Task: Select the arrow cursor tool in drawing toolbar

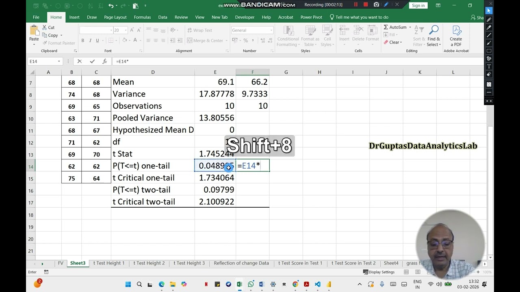Action: (489, 11)
